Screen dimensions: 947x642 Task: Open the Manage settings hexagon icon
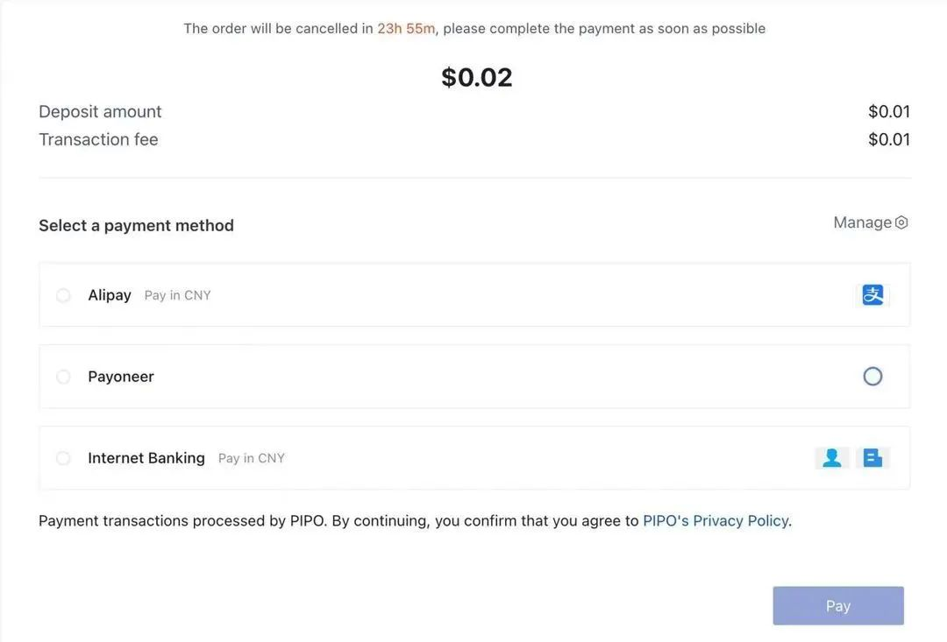(x=901, y=222)
